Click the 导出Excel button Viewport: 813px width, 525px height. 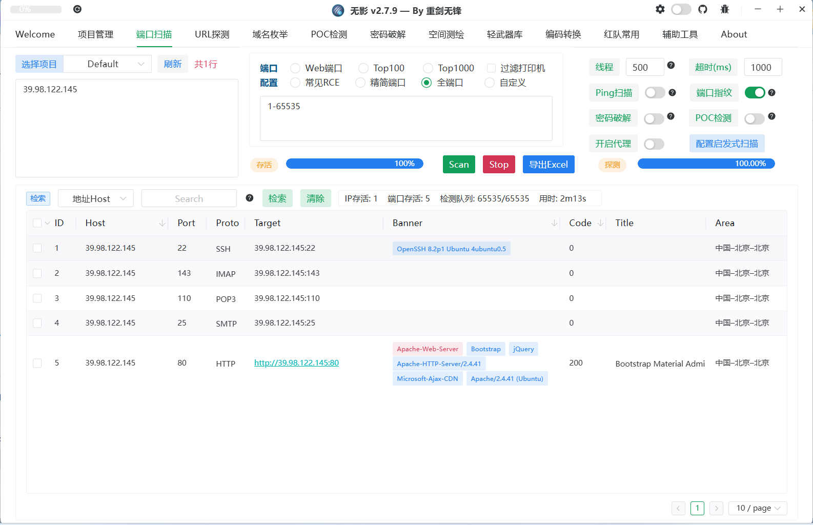pos(548,165)
